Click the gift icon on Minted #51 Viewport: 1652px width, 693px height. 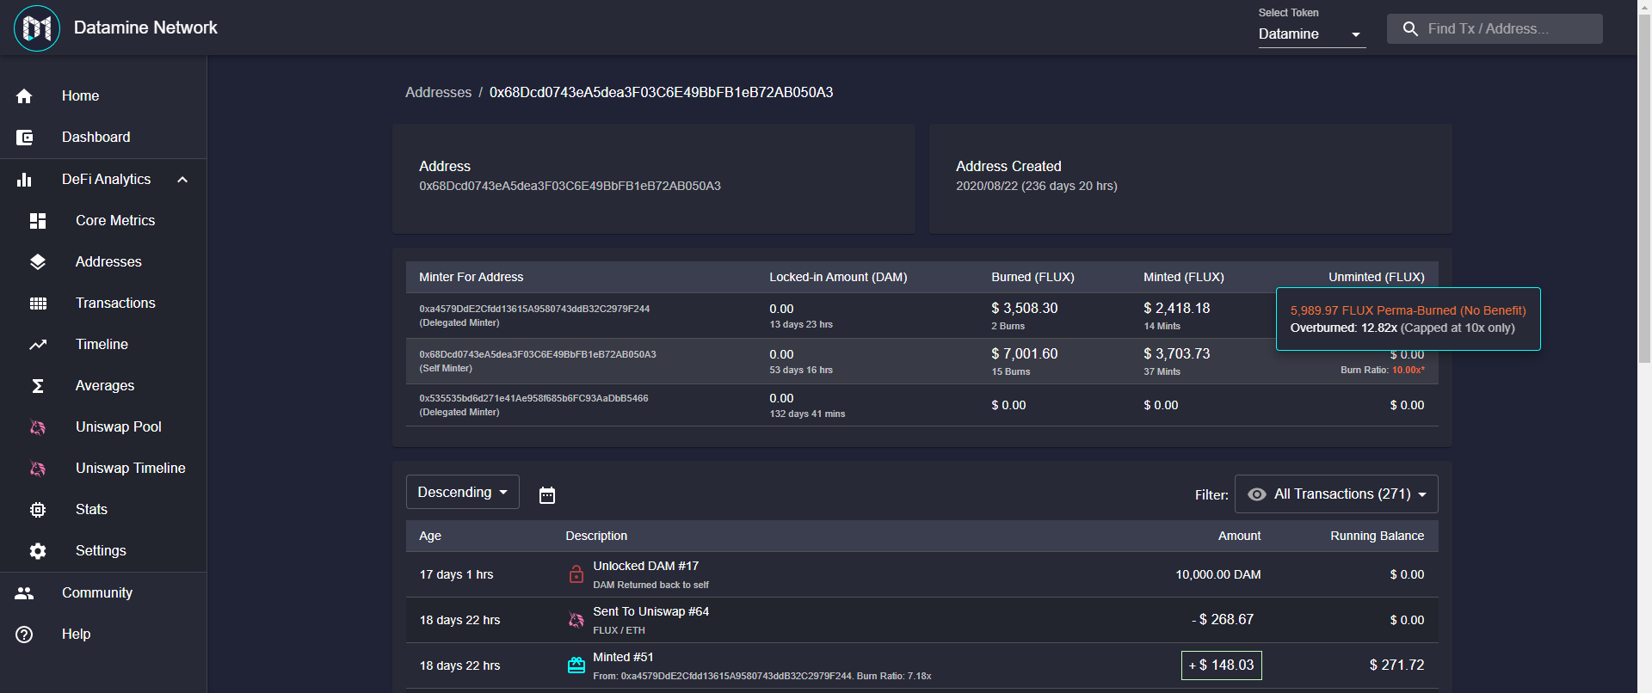coord(576,665)
